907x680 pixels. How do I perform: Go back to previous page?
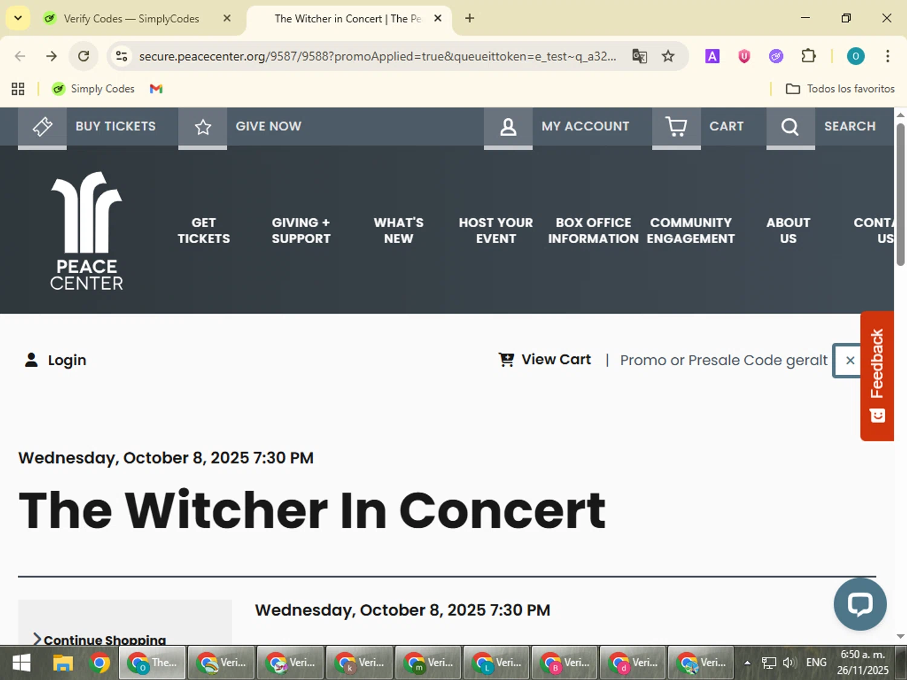click(20, 56)
